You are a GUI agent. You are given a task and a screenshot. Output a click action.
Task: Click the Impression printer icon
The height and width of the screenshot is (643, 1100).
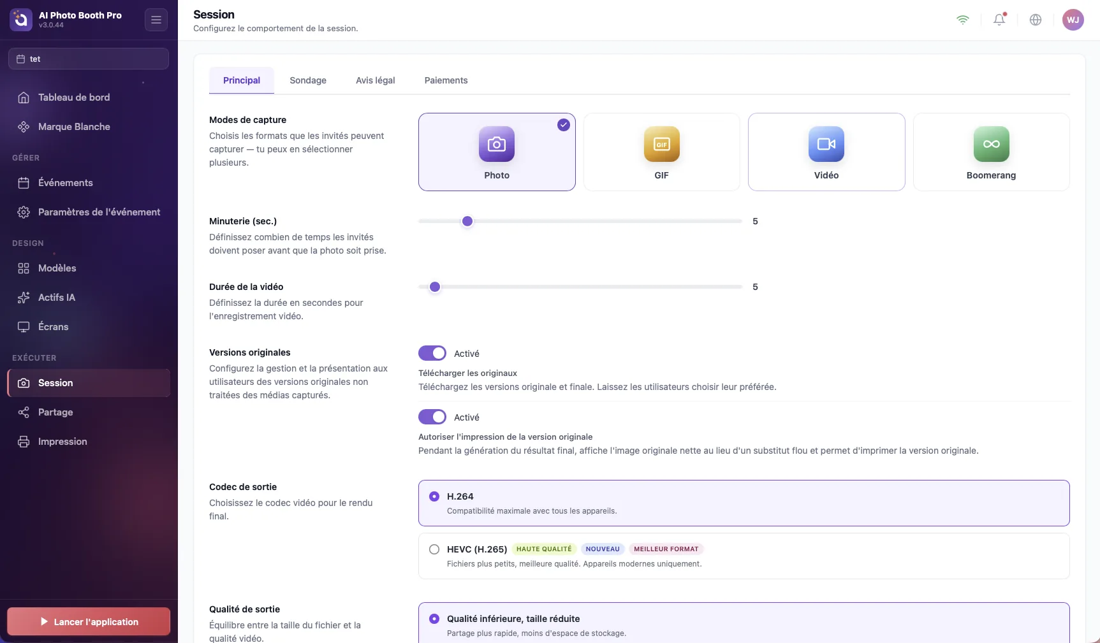pos(24,442)
